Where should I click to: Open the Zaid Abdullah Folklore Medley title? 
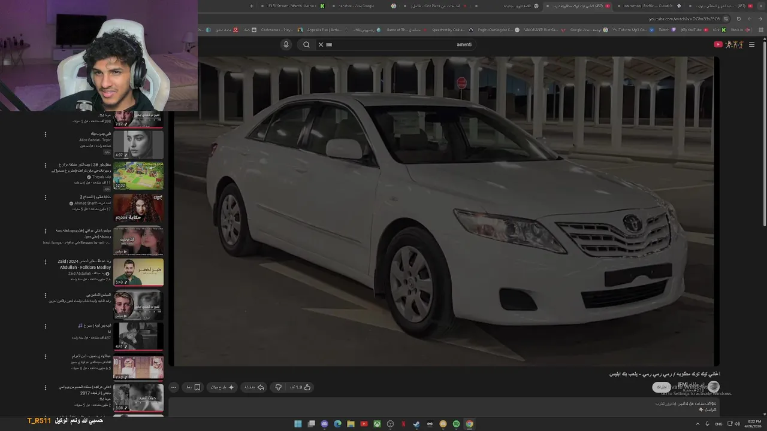coord(84,264)
